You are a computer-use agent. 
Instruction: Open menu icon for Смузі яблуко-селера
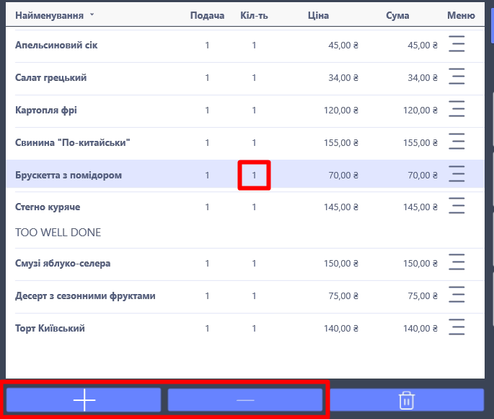click(456, 264)
